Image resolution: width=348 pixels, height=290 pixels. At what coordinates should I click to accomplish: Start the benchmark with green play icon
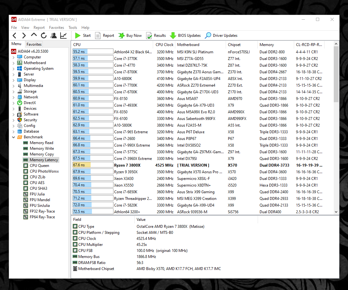click(x=78, y=35)
